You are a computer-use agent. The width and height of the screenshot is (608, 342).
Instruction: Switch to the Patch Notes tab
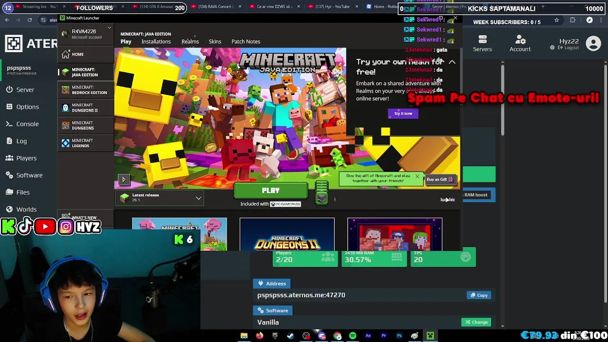246,41
